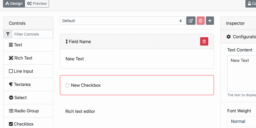The width and height of the screenshot is (256, 128).
Task: Click the Line Input square icon
Action: pos(11,71)
